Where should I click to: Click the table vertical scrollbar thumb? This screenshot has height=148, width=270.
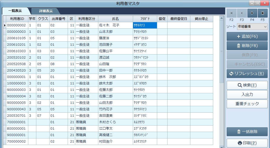(x=221, y=51)
